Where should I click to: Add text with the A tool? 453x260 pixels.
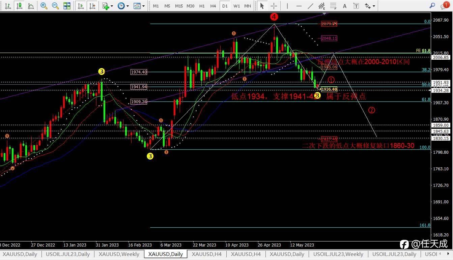click(x=344, y=6)
